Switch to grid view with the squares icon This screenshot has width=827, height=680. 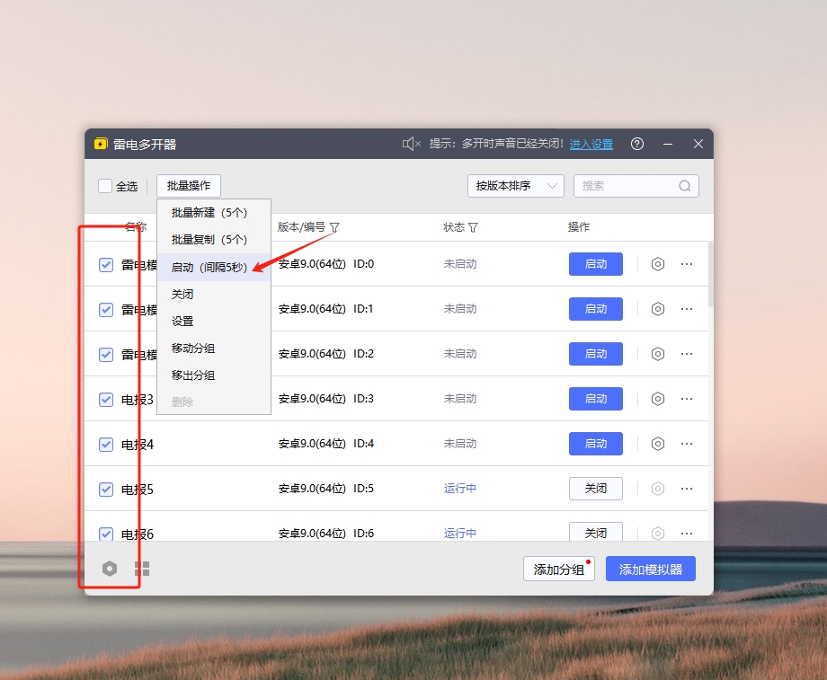tap(142, 569)
